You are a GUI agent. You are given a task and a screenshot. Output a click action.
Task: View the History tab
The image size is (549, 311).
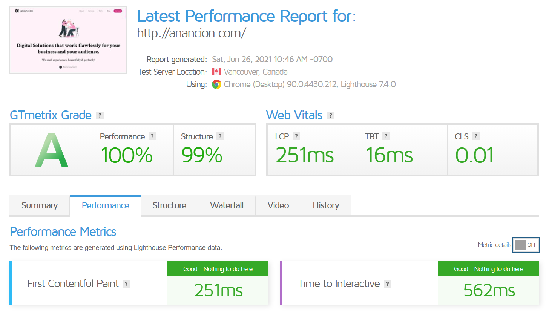pyautogui.click(x=325, y=205)
